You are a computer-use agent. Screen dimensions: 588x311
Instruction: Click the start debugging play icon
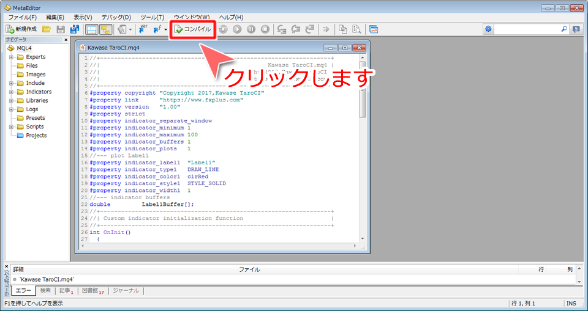pos(237,29)
